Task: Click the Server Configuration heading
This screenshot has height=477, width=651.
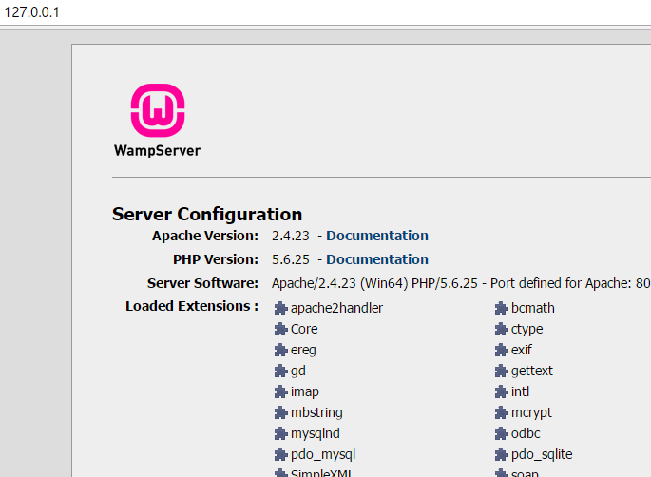Action: coord(207,214)
